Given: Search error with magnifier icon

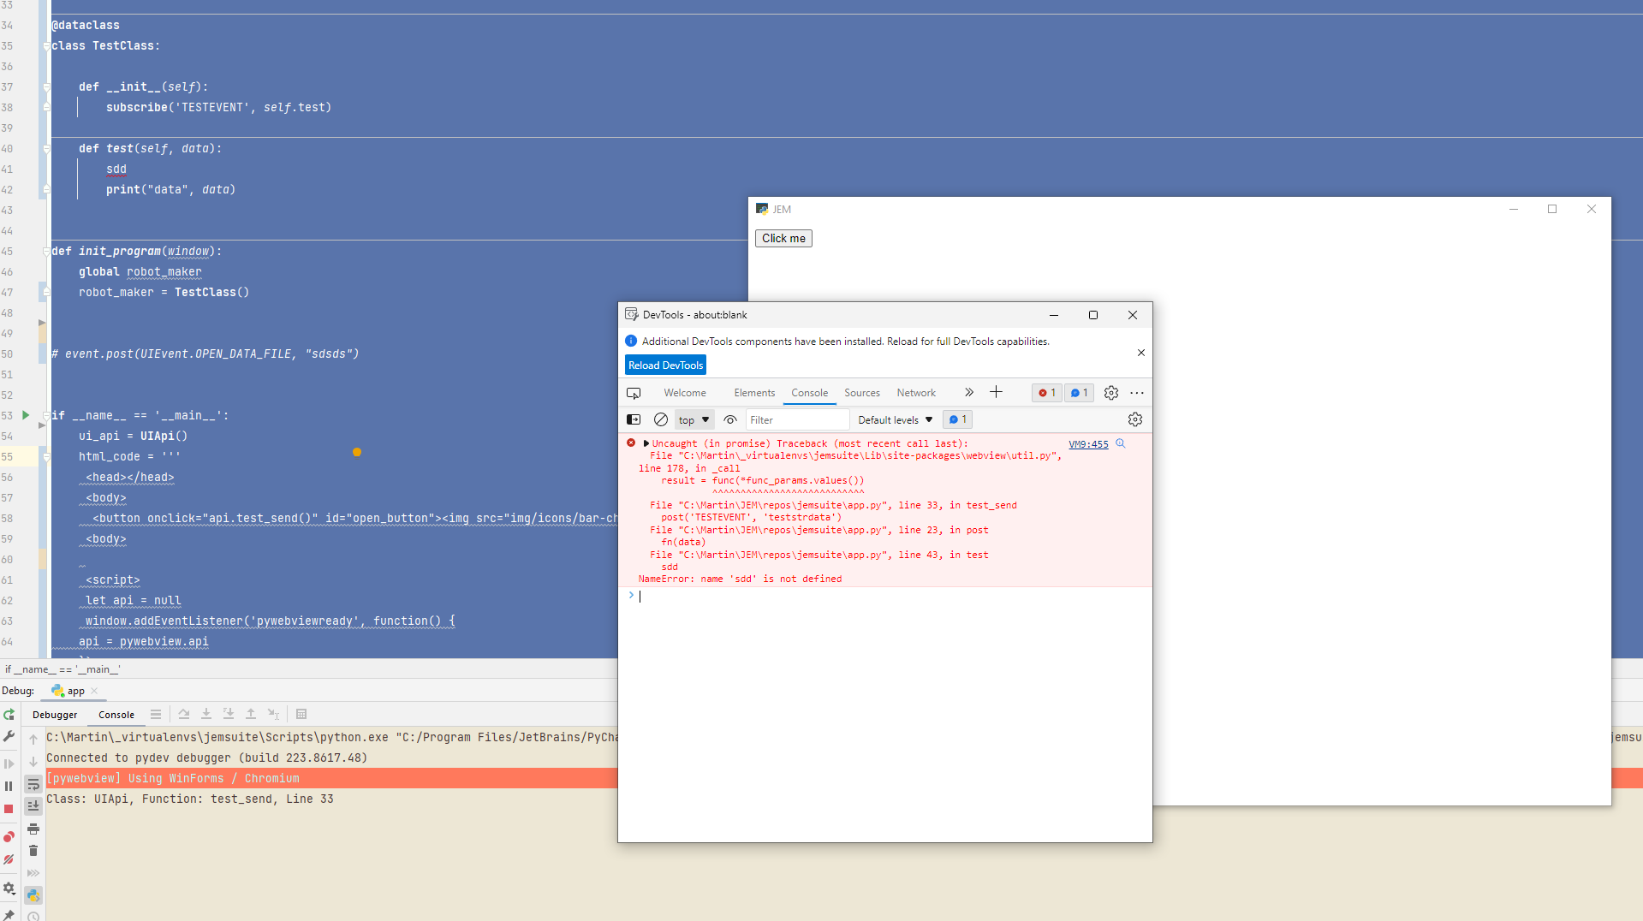Looking at the screenshot, I should (1121, 443).
